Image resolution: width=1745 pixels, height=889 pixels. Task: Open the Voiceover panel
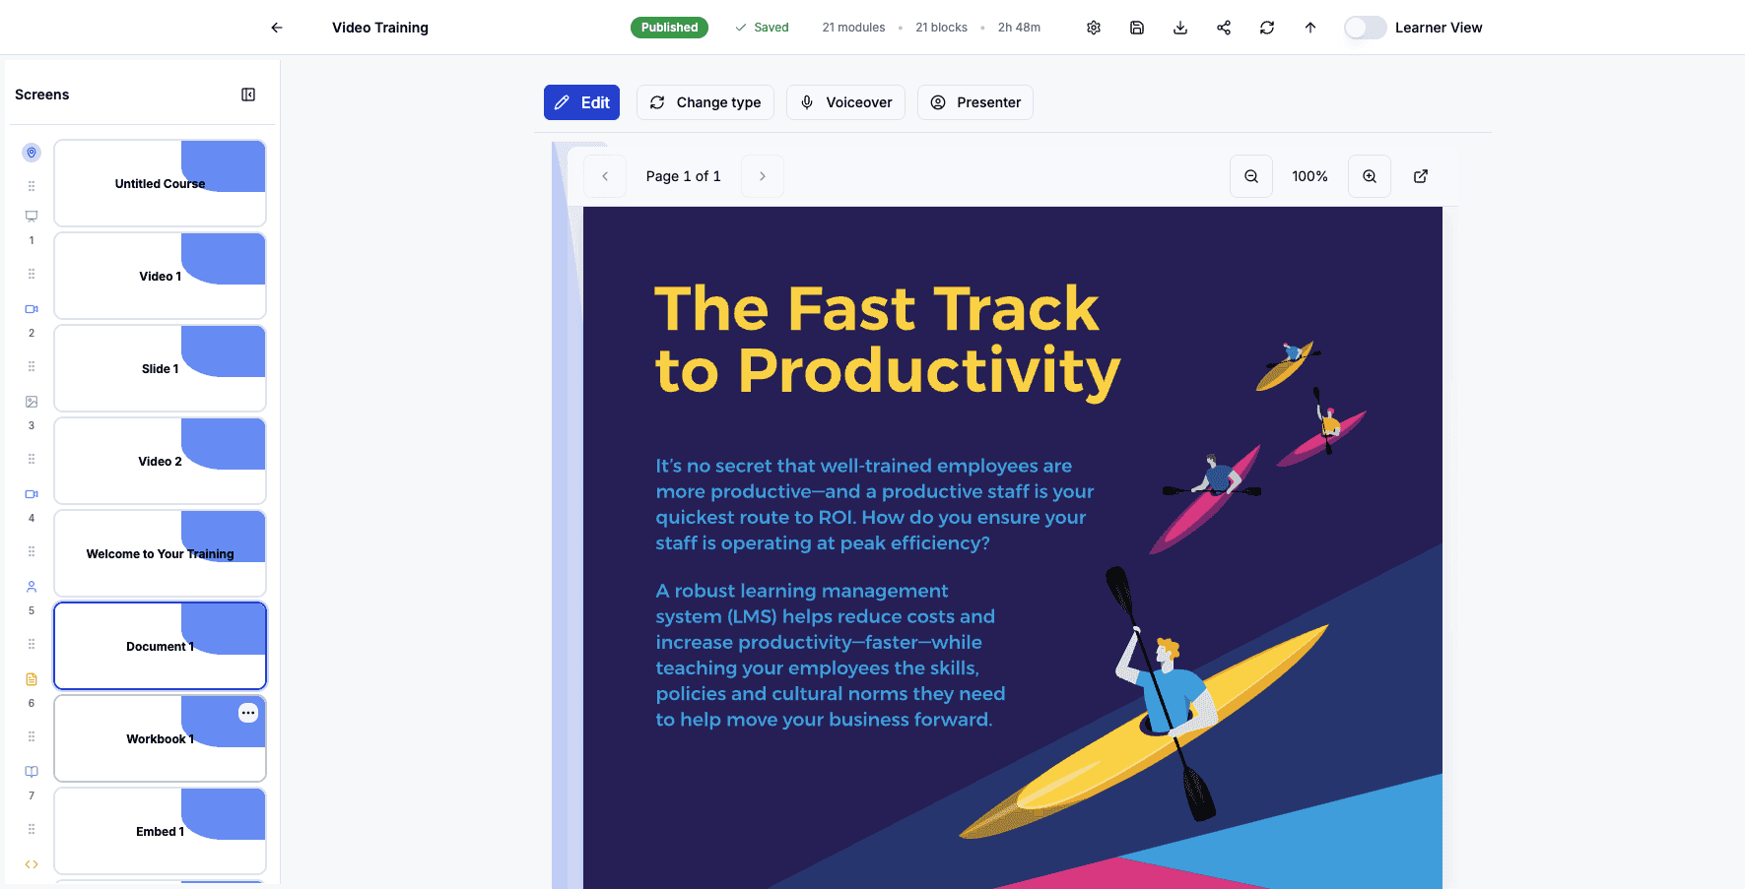pos(845,102)
